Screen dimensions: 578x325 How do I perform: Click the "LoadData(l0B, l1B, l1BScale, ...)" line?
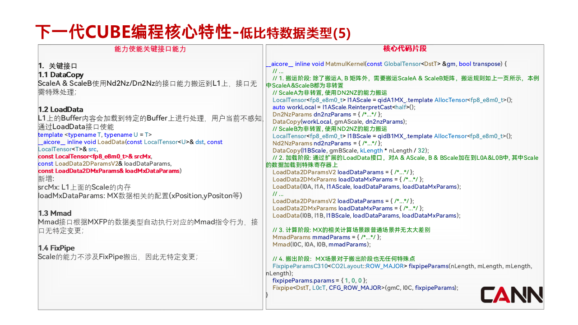[x=367, y=215]
